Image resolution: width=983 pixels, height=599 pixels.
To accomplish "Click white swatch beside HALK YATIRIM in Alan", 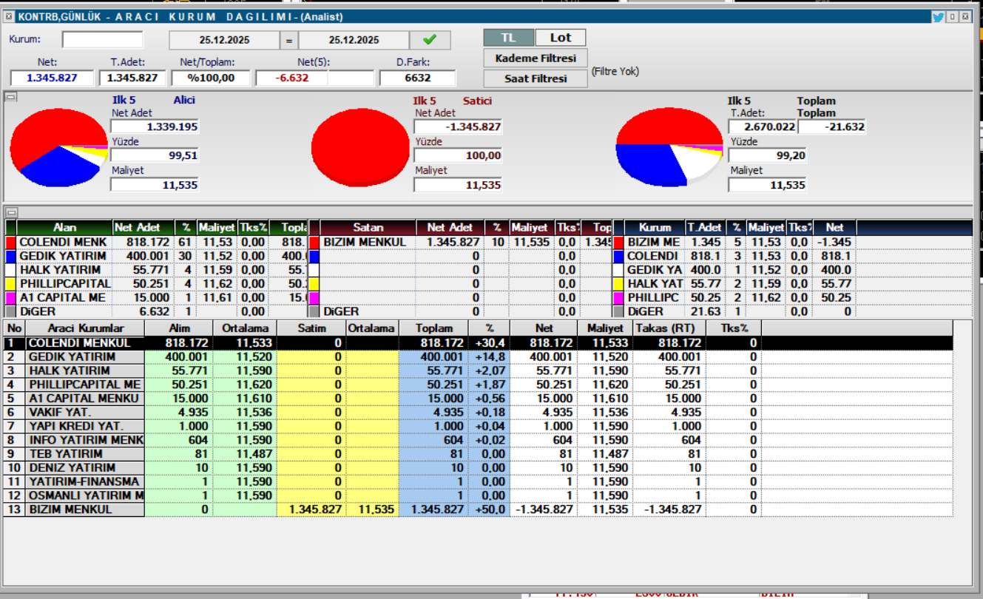I will (10, 270).
